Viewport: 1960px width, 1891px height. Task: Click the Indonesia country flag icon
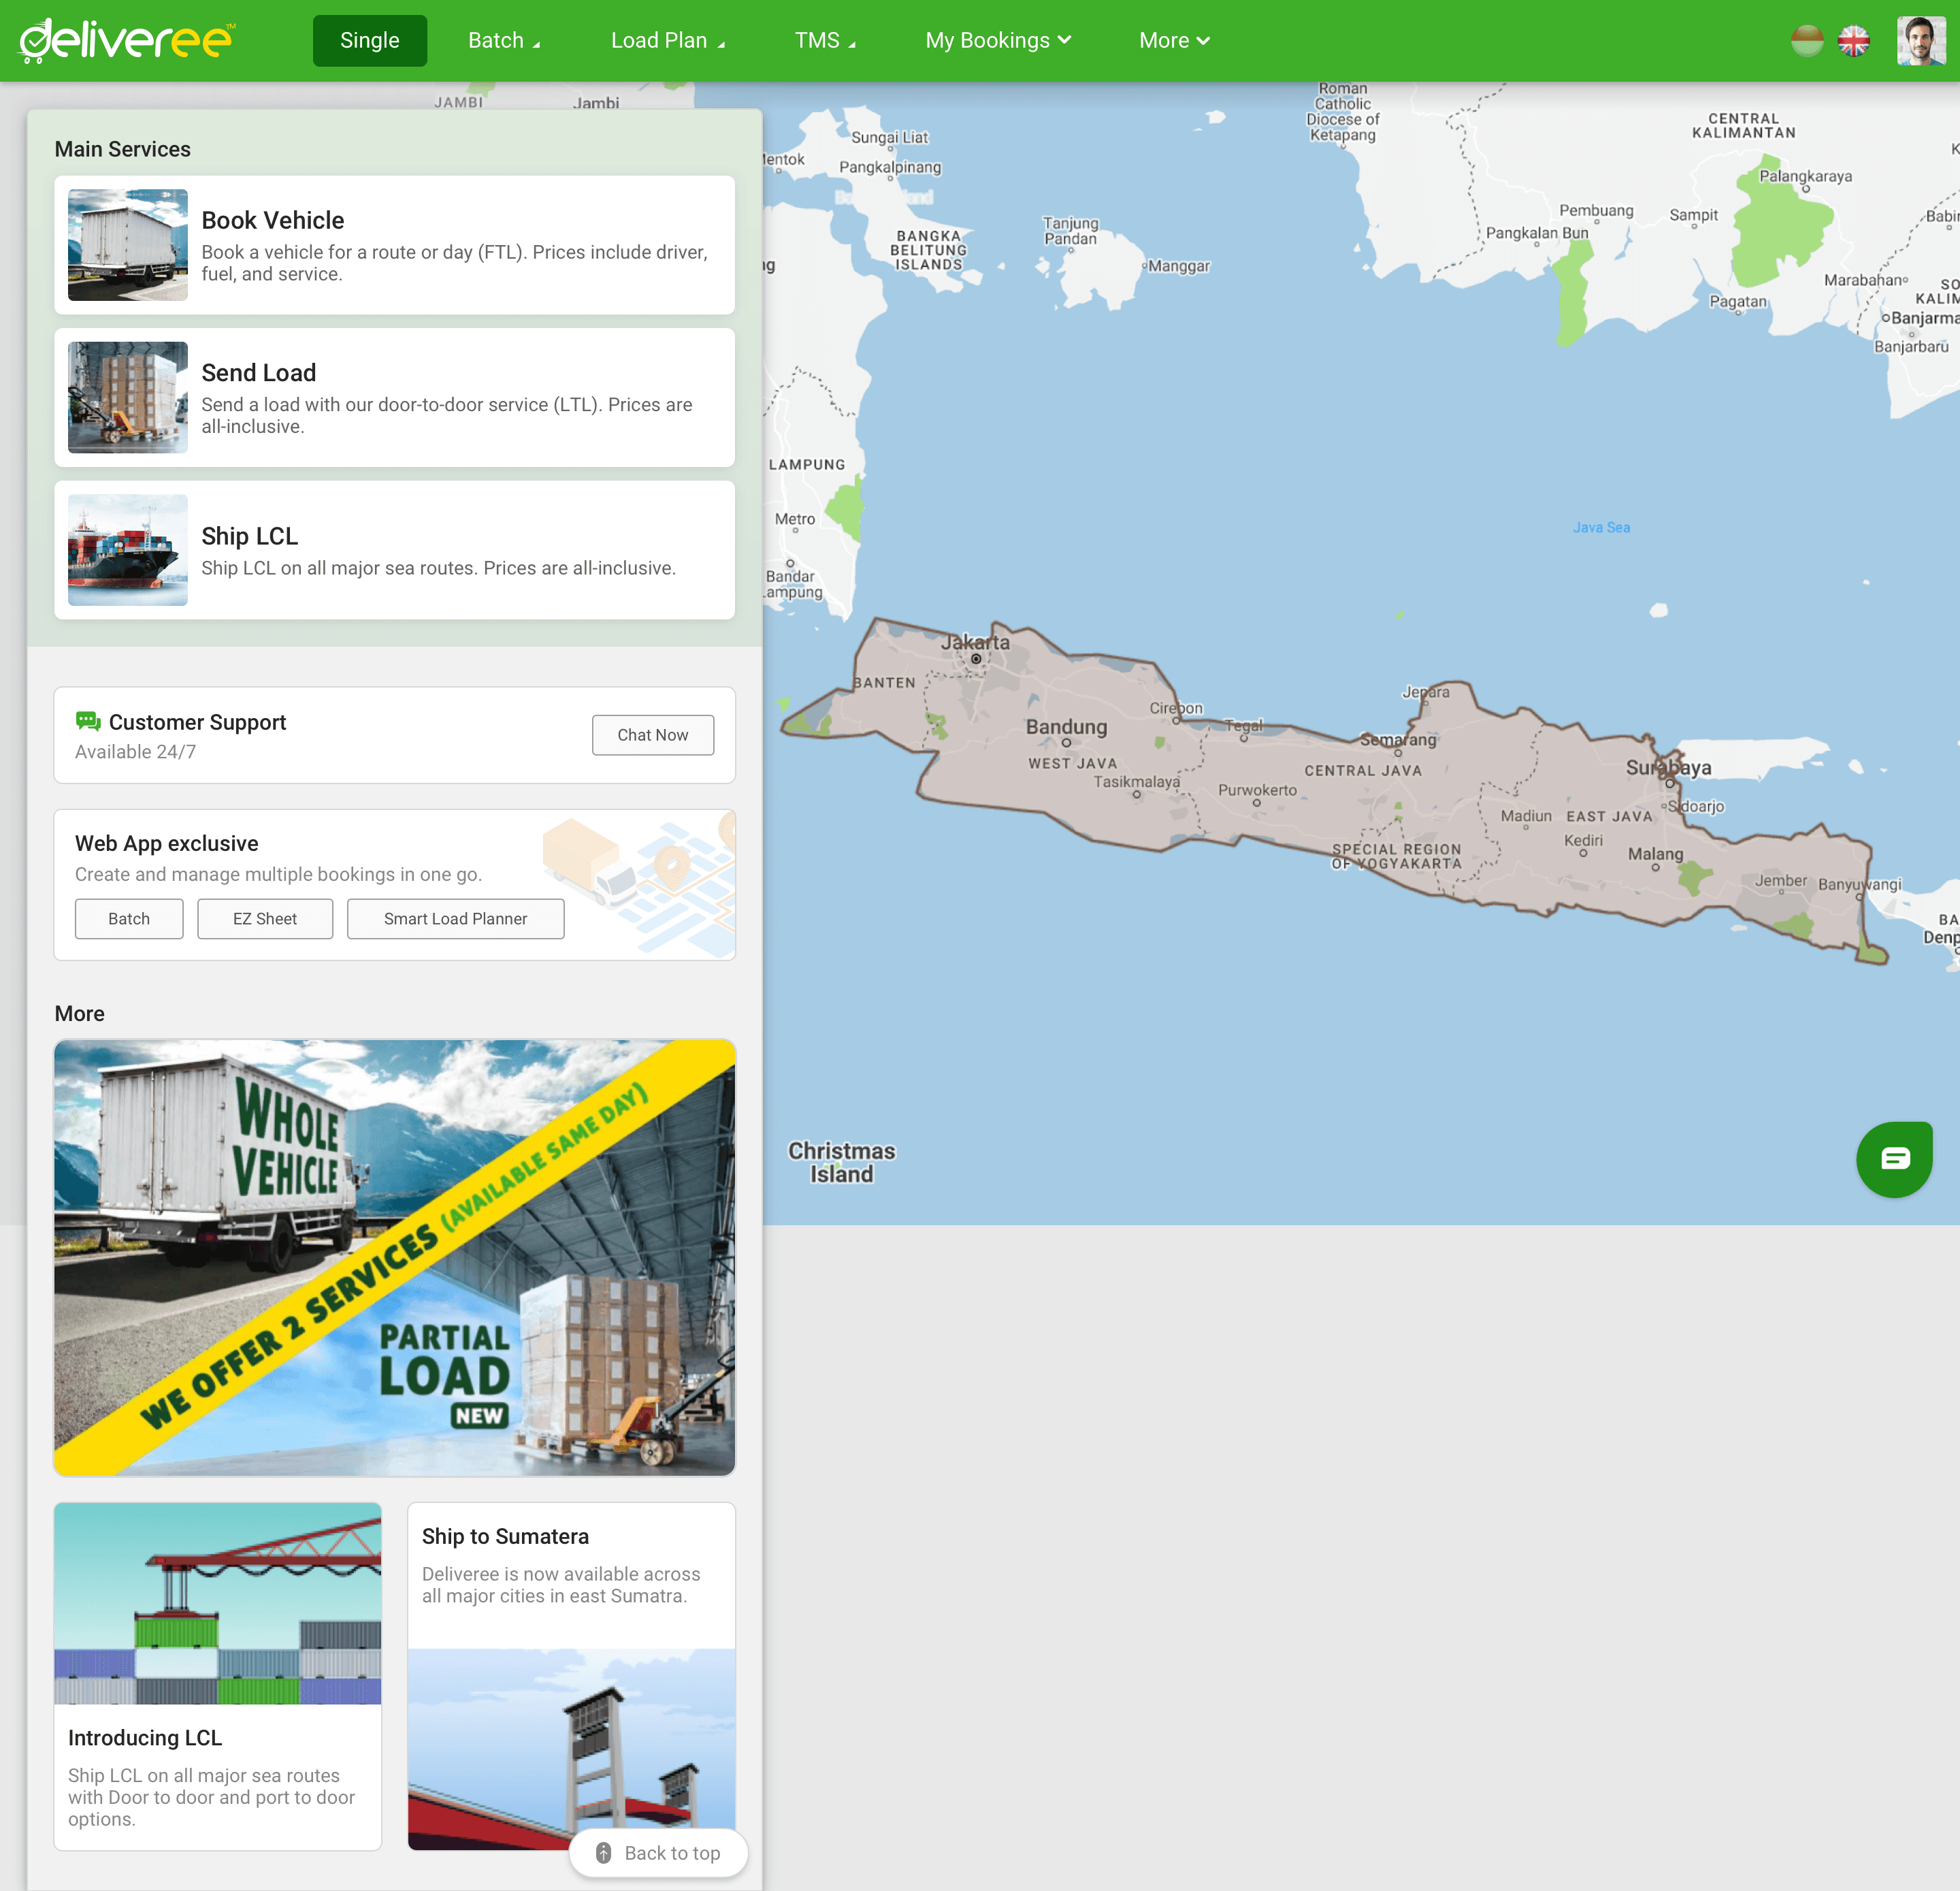[x=1806, y=41]
